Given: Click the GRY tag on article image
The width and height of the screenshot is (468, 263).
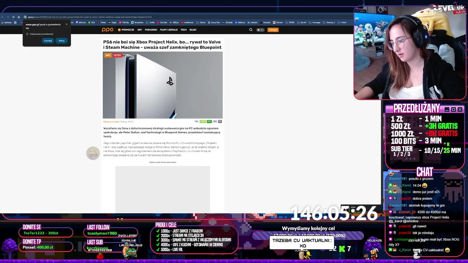Looking at the screenshot, I should (x=108, y=55).
